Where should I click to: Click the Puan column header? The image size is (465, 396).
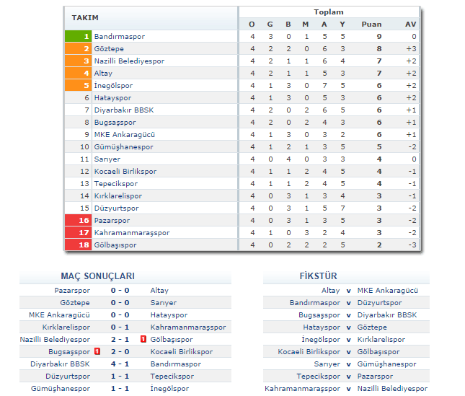(x=371, y=24)
